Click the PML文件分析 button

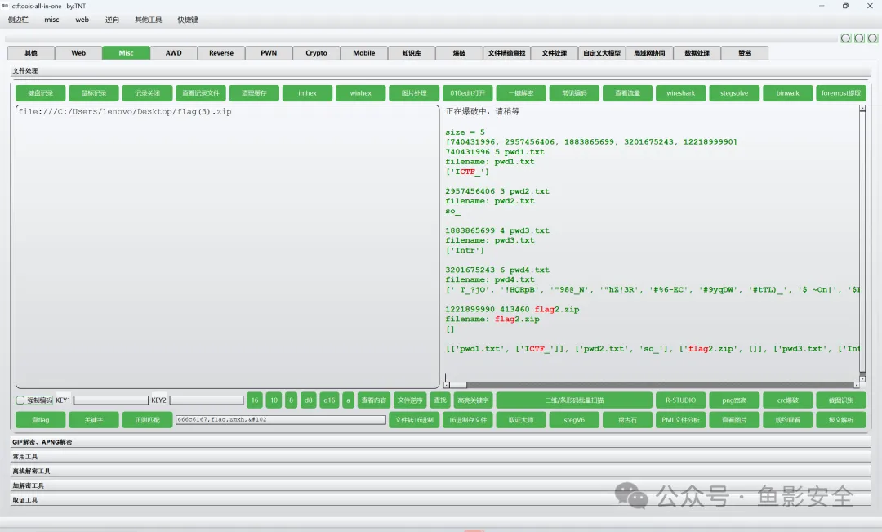(x=680, y=420)
